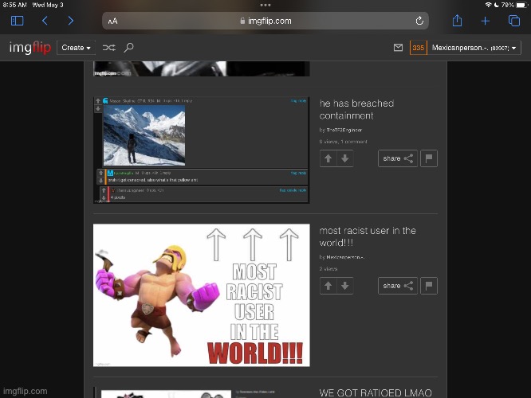The width and height of the screenshot is (531, 398).
Task: Shuffle to a random meme
Action: click(x=108, y=48)
